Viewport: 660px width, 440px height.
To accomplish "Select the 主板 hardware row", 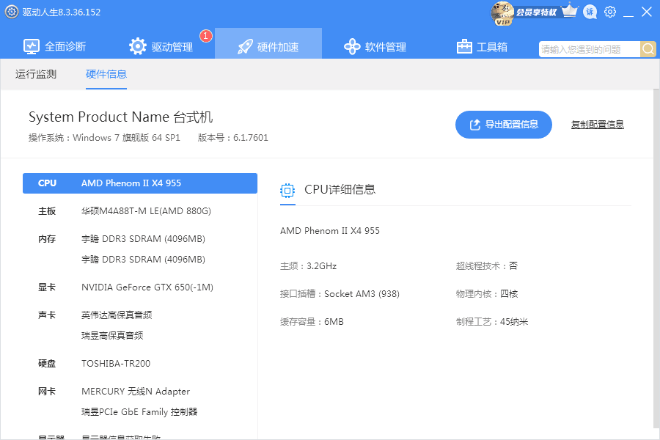I will click(x=140, y=211).
